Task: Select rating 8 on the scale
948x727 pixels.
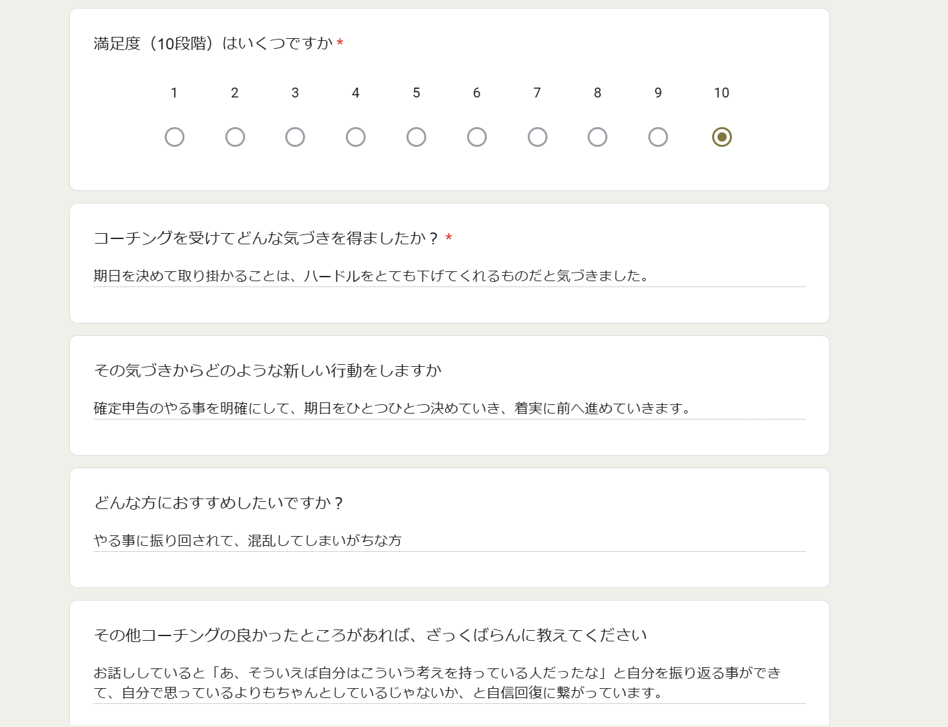Action: tap(598, 137)
